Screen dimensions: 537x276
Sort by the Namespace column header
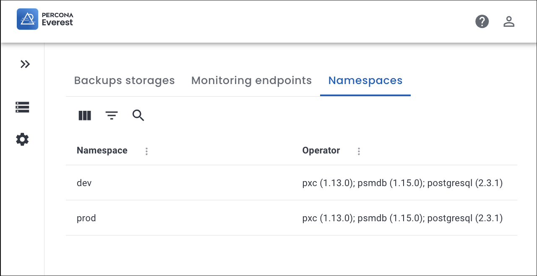click(102, 151)
